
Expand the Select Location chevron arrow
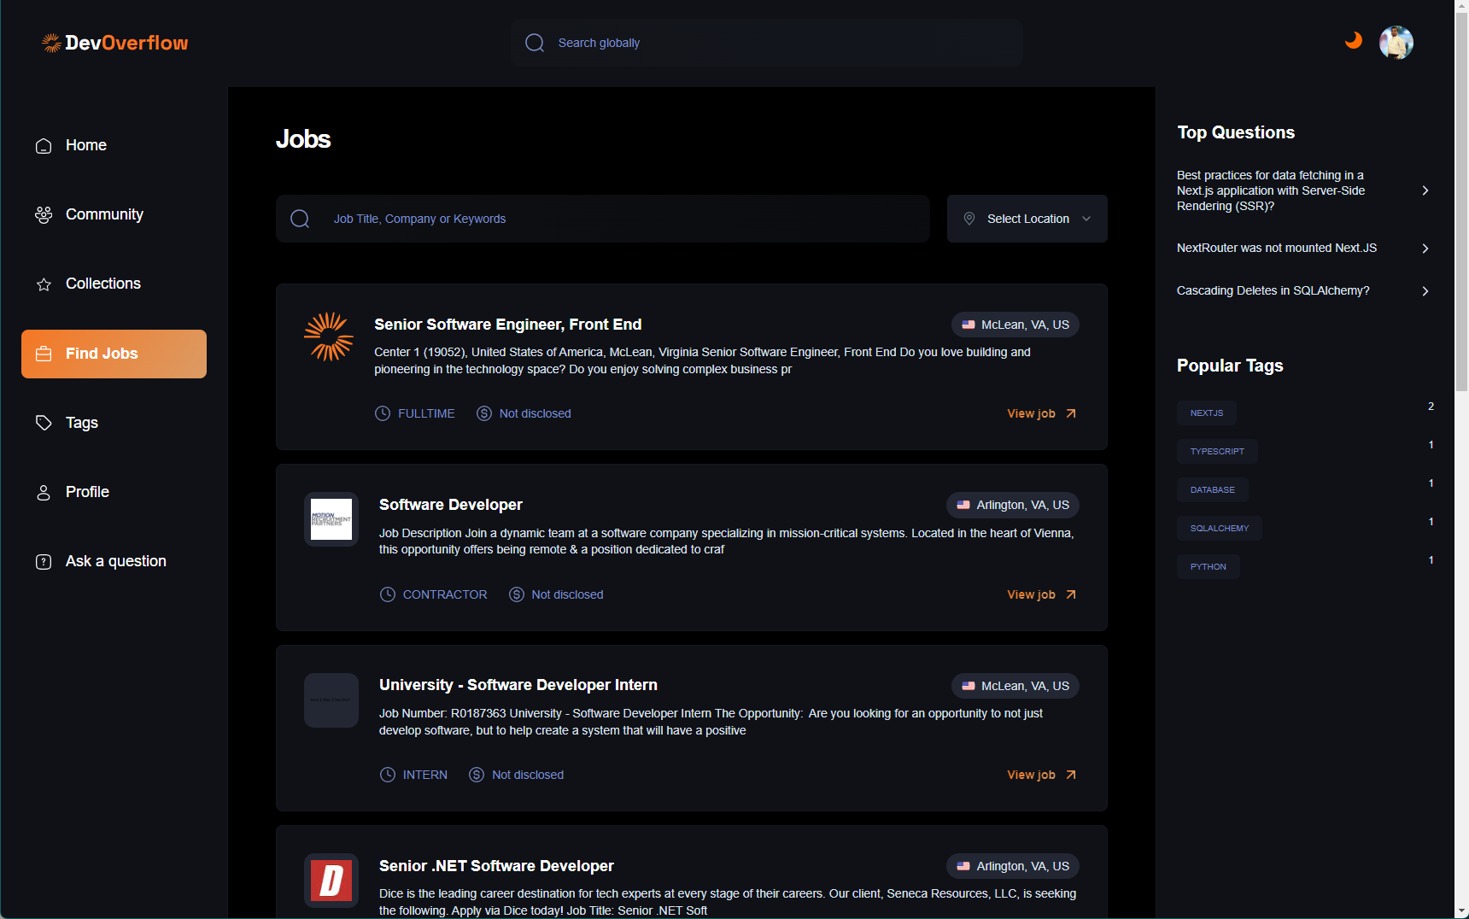tap(1086, 219)
